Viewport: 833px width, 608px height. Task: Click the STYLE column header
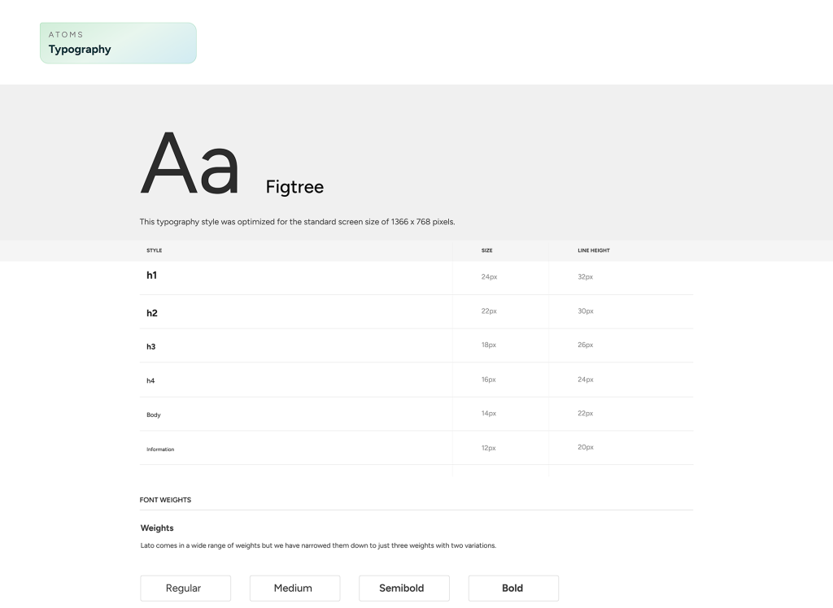pos(155,250)
